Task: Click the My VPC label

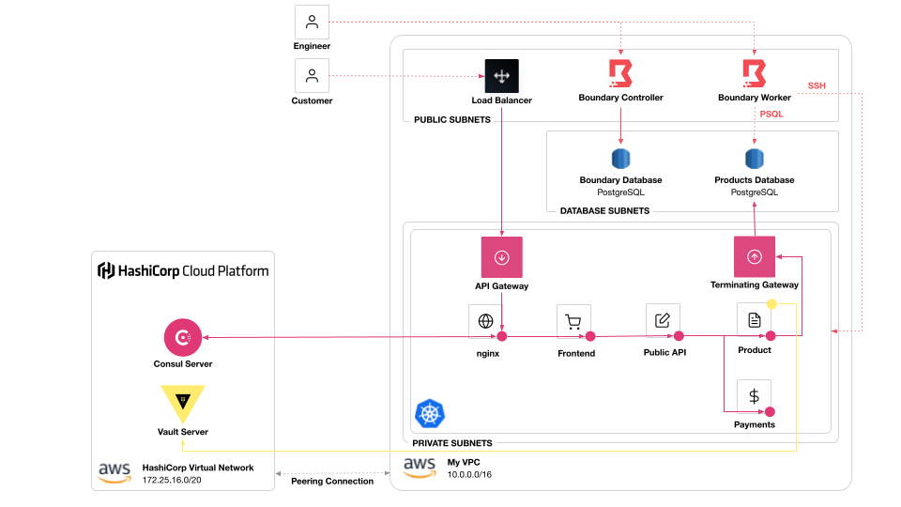Action: tap(464, 462)
